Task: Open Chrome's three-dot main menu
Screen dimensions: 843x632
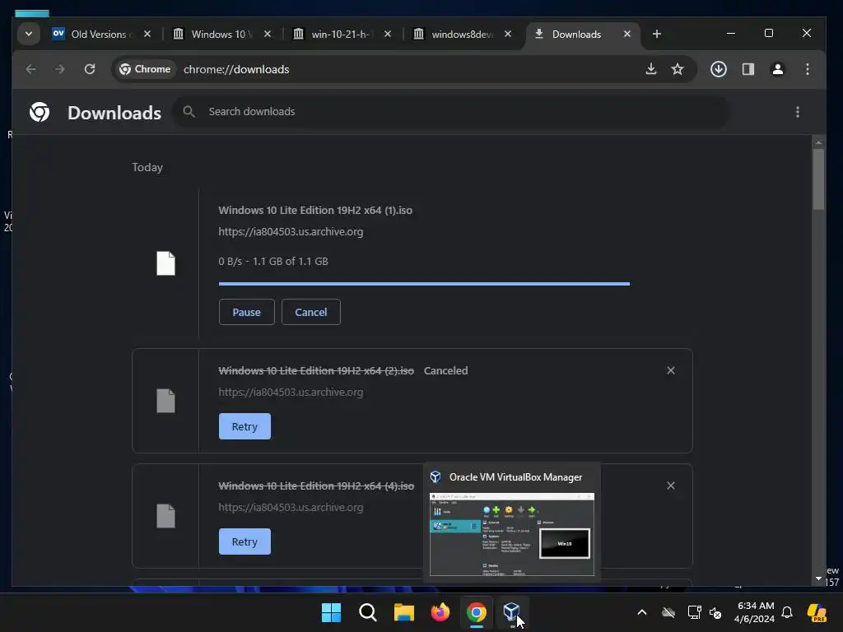Action: click(x=807, y=69)
